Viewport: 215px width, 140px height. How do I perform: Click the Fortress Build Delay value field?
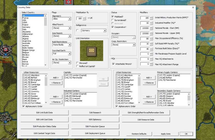(145, 49)
